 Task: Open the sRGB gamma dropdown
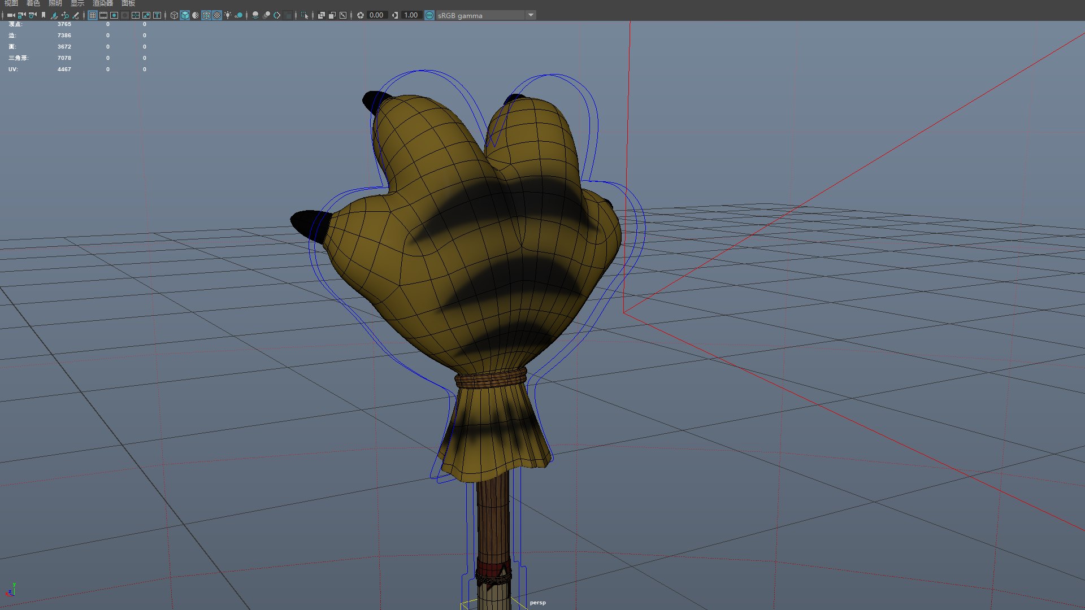(x=531, y=15)
